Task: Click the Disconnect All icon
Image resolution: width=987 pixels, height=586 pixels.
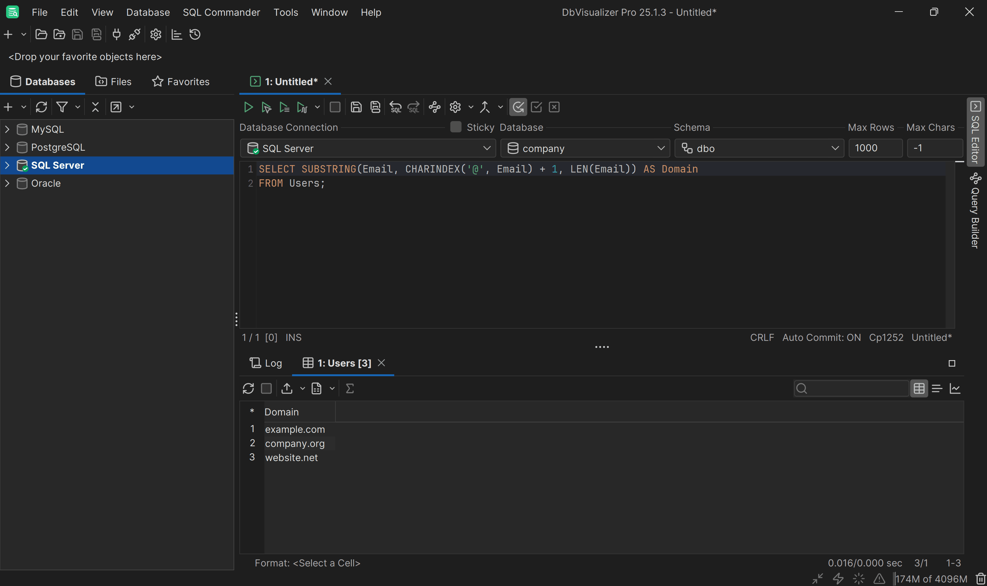Action: point(135,34)
